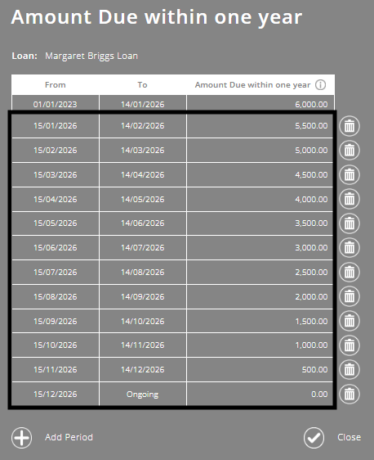This screenshot has height=460, width=374.
Task: Select From date 15/04/2026
Action: [56, 199]
